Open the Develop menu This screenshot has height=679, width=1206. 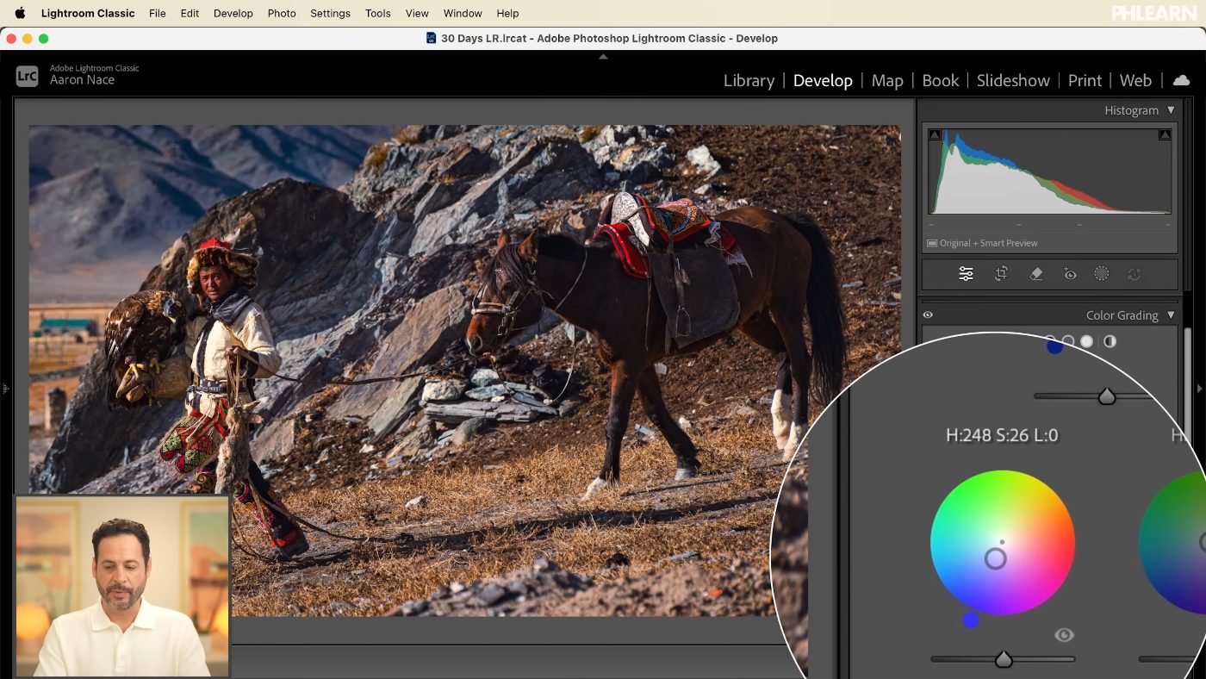[x=233, y=13]
